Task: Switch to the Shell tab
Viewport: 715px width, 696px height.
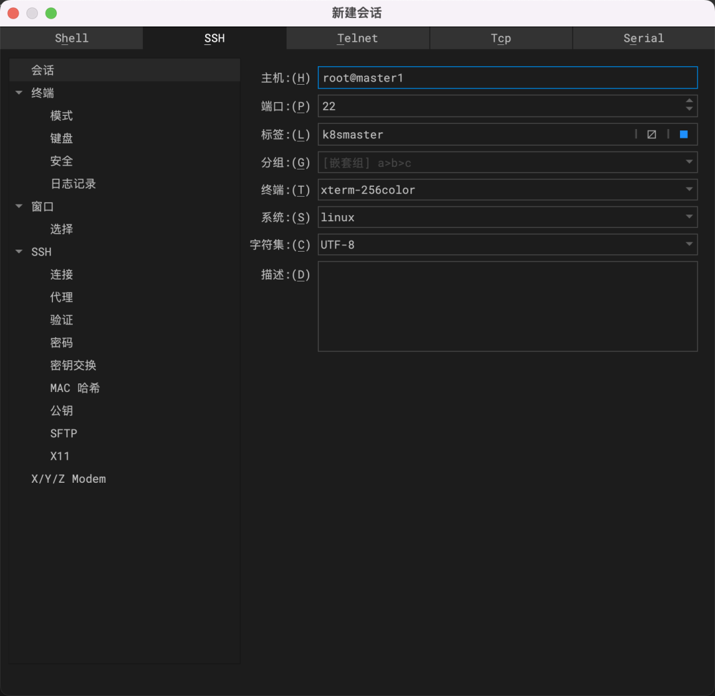Action: (71, 38)
